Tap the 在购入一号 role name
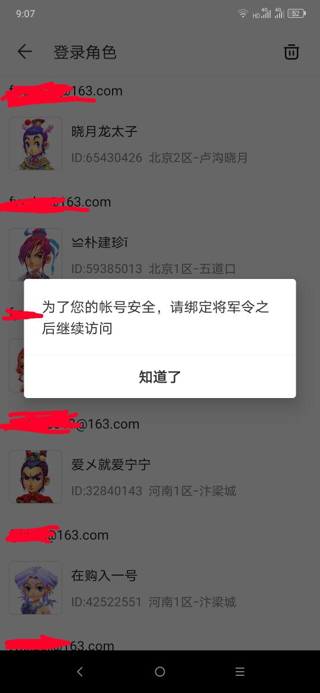 [104, 576]
